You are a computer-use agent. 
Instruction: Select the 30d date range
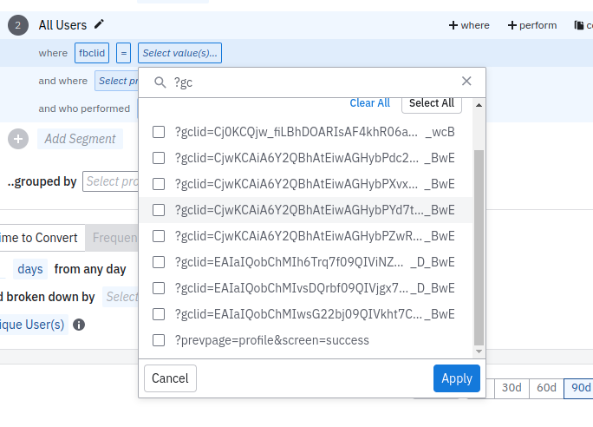coord(512,388)
